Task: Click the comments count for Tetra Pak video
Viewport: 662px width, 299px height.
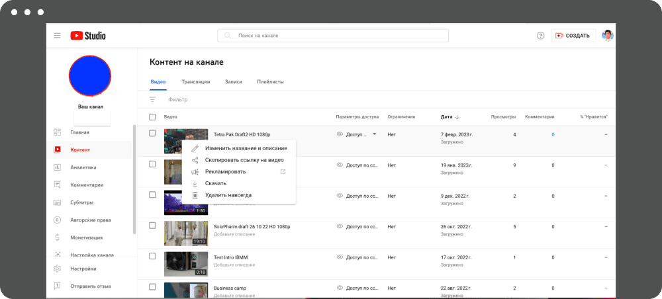Action: 553,134
